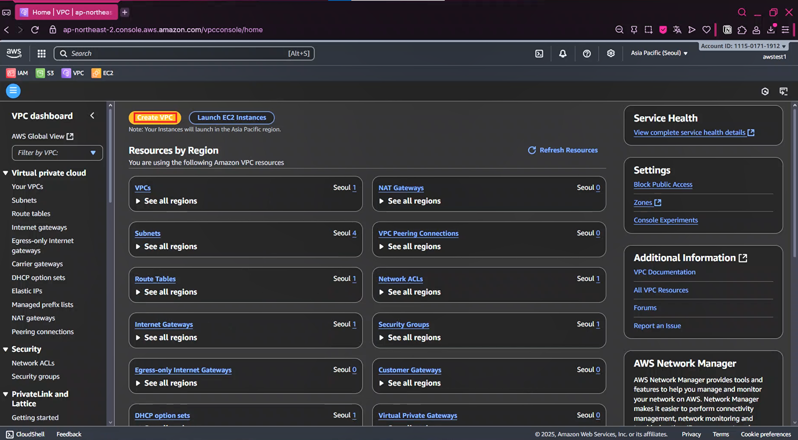The image size is (798, 440).
Task: Open the help question mark menu
Action: coord(587,53)
